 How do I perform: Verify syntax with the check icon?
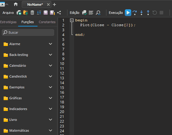85,13
